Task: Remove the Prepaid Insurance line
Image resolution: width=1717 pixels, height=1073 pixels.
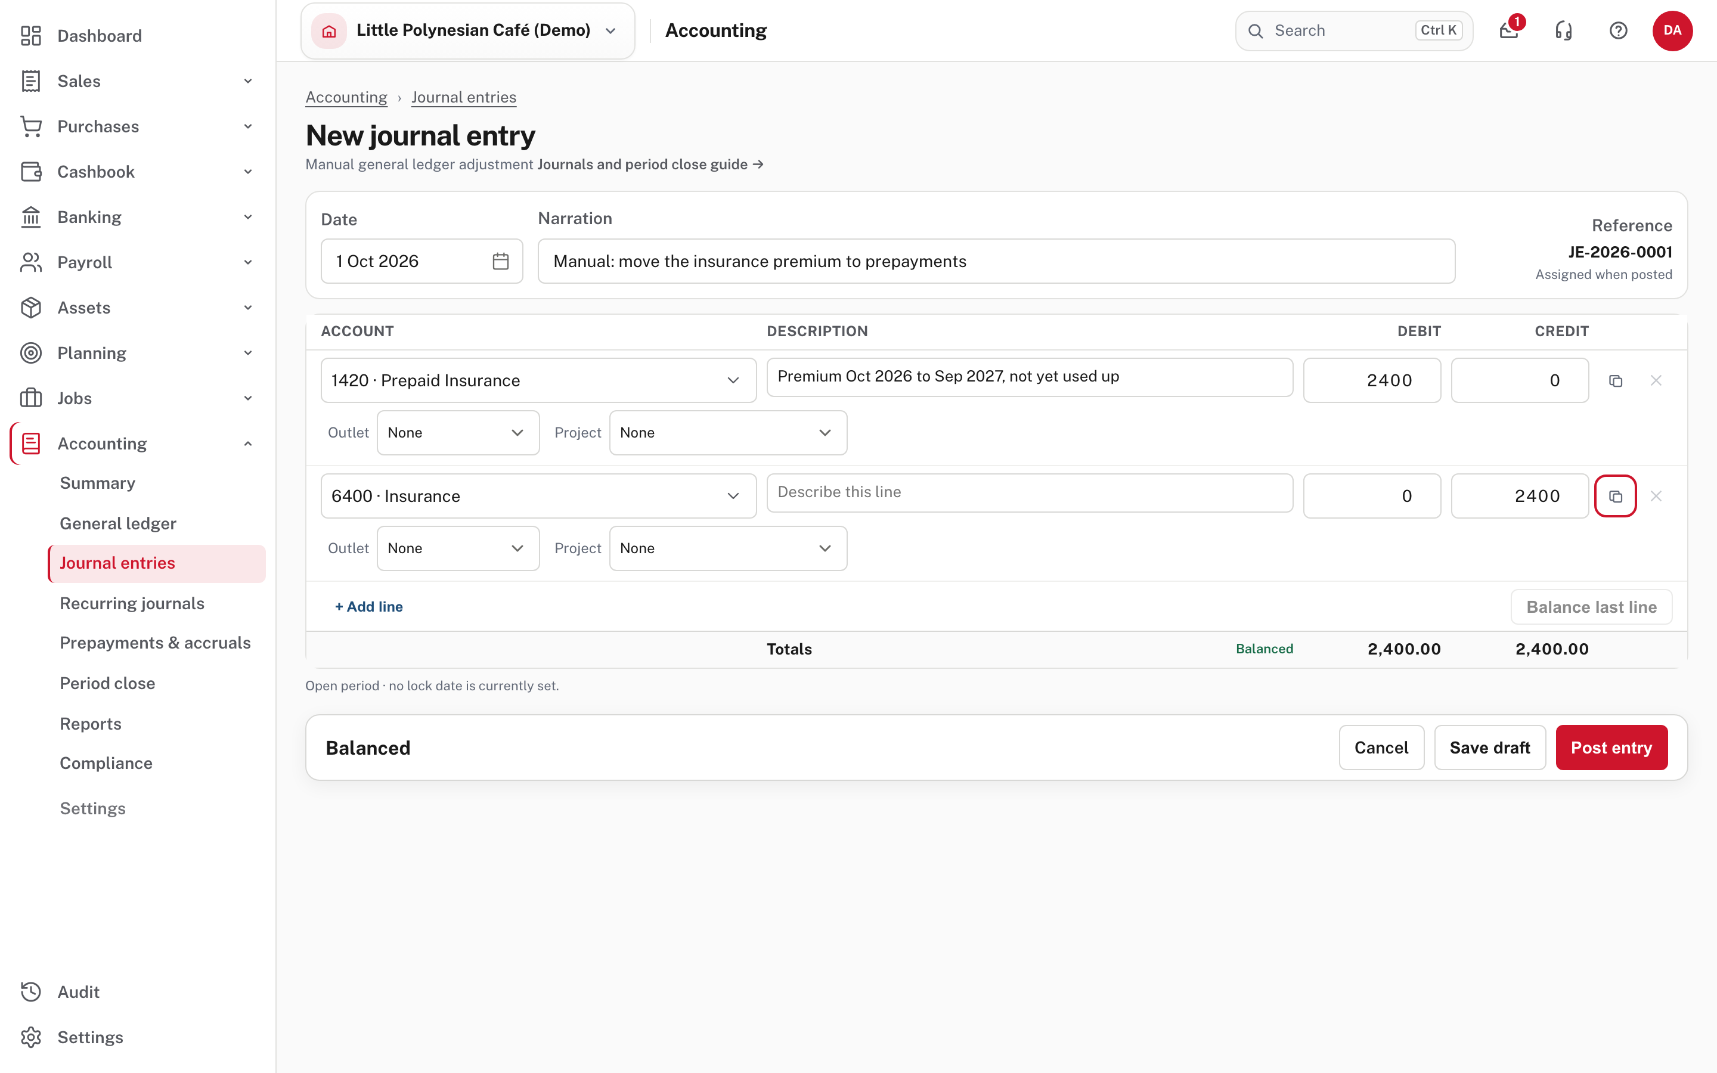Action: [1656, 380]
